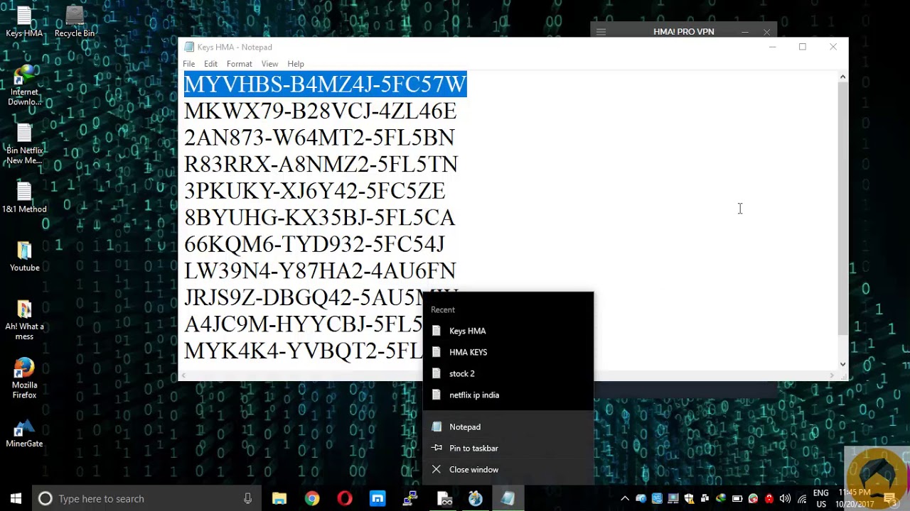The height and width of the screenshot is (511, 910).
Task: Open recent file stock 2
Action: click(508, 373)
